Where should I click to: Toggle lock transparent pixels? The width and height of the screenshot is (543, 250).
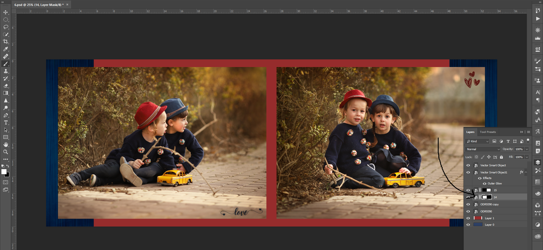coord(476,157)
